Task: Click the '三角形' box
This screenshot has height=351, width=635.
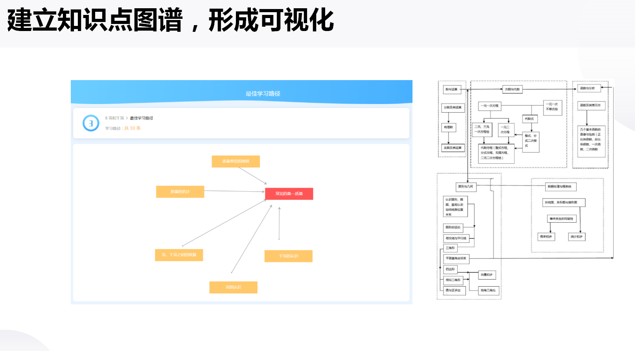Action: (x=451, y=248)
